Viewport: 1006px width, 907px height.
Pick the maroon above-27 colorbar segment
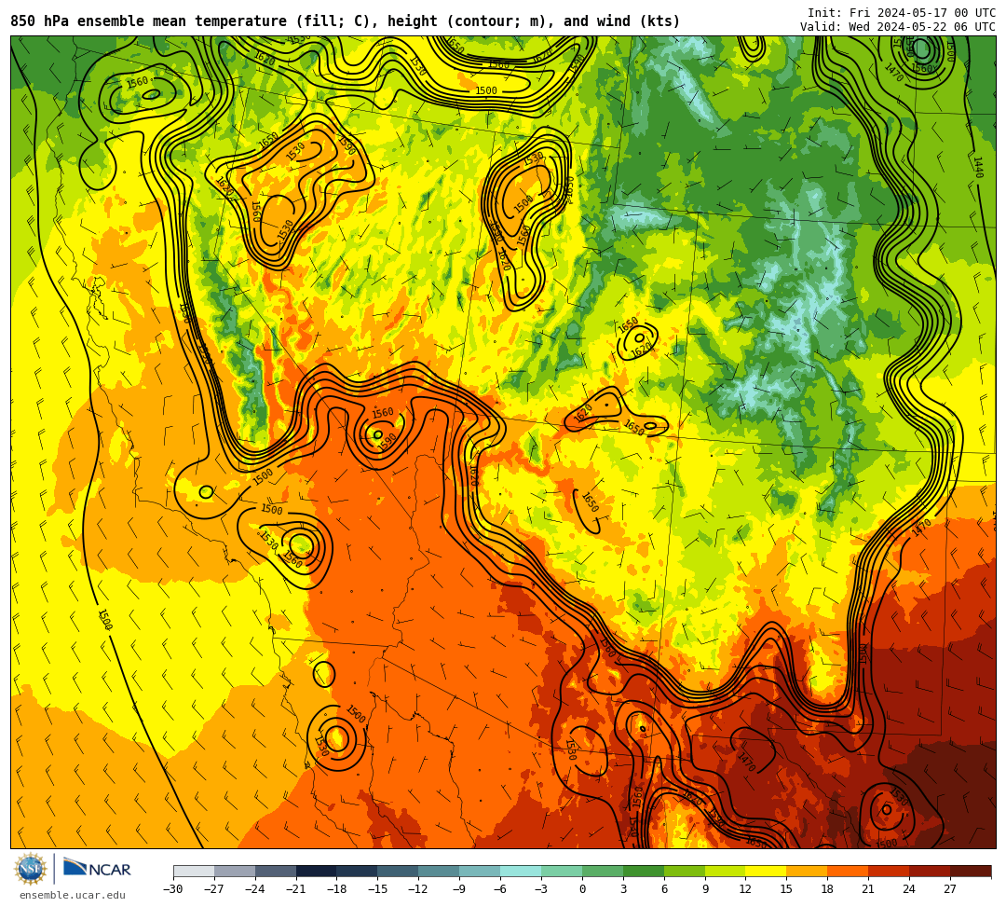[x=971, y=871]
